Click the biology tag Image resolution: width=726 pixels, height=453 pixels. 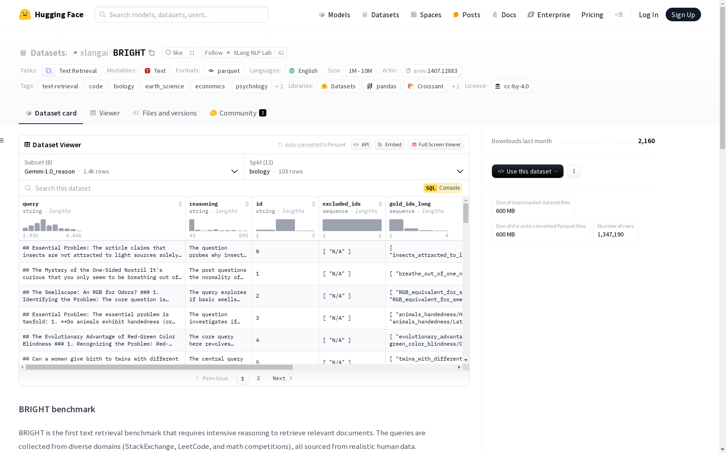pyautogui.click(x=124, y=86)
